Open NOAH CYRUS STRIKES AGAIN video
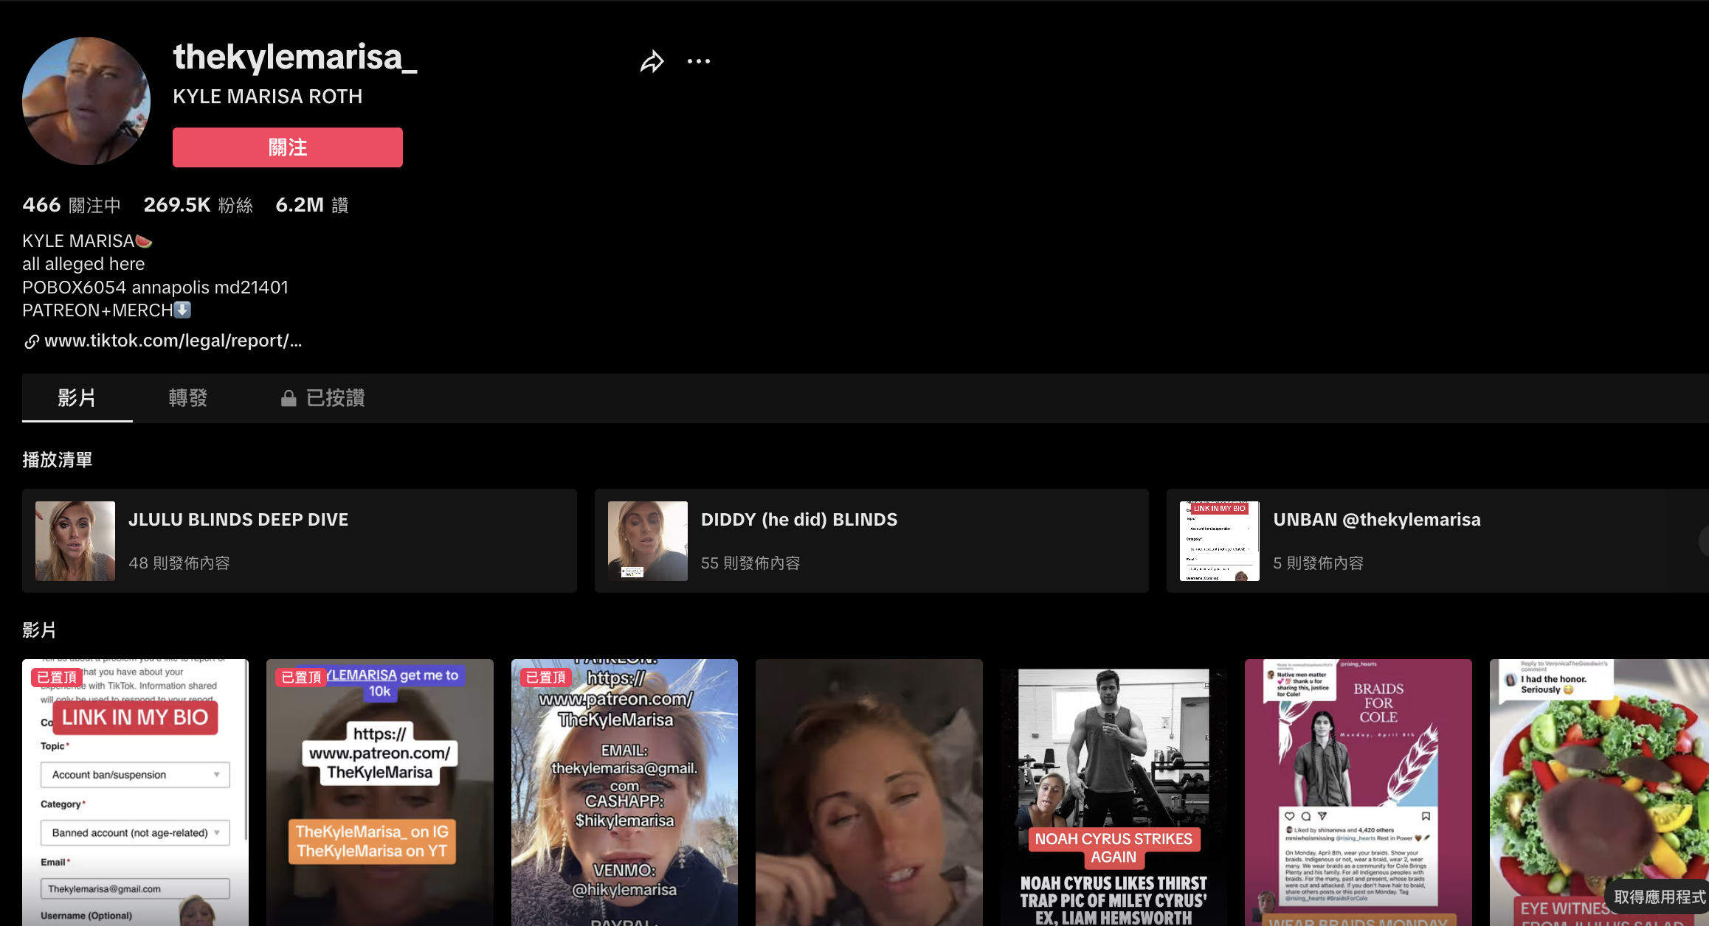Screen dimensions: 1709x926 pyautogui.click(x=1114, y=793)
